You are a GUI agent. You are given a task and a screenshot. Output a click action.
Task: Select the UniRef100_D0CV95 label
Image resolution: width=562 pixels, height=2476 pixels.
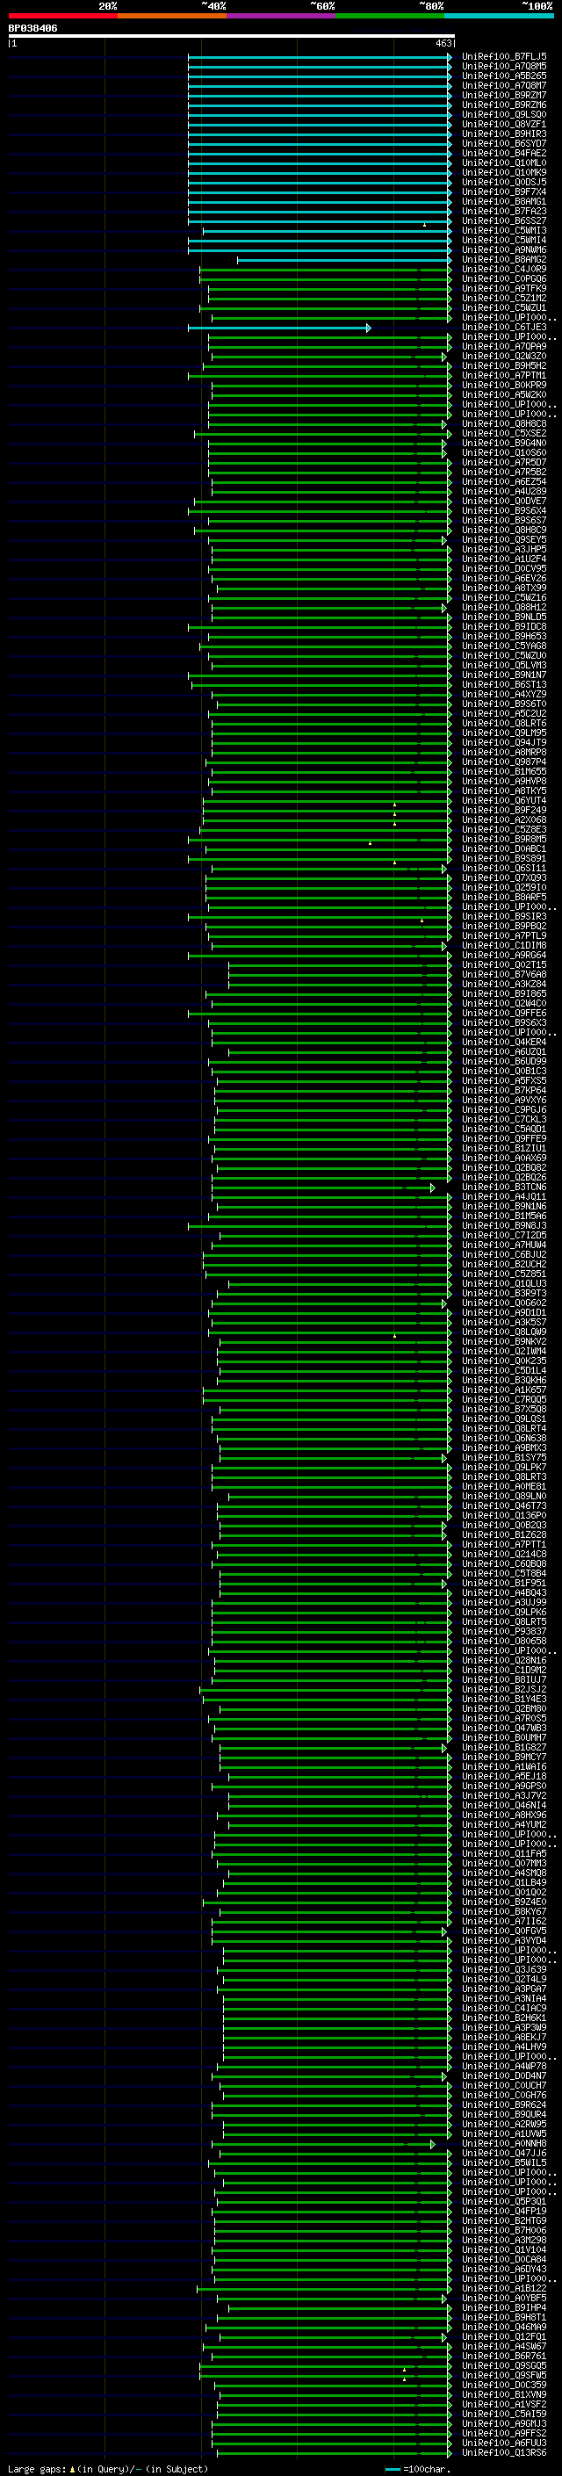pyautogui.click(x=504, y=568)
